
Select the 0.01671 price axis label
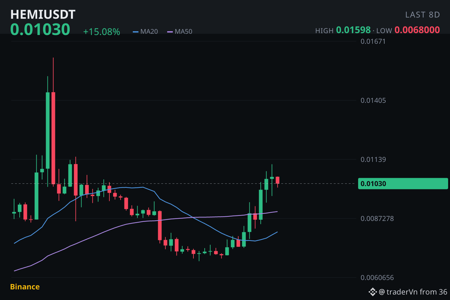pos(373,41)
